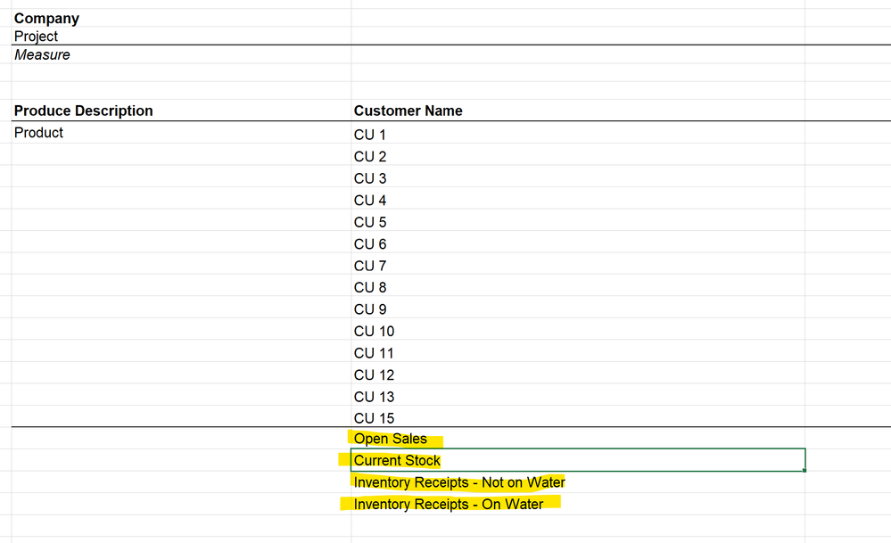Click the Current Stock cell
891x543 pixels.
click(x=577, y=460)
